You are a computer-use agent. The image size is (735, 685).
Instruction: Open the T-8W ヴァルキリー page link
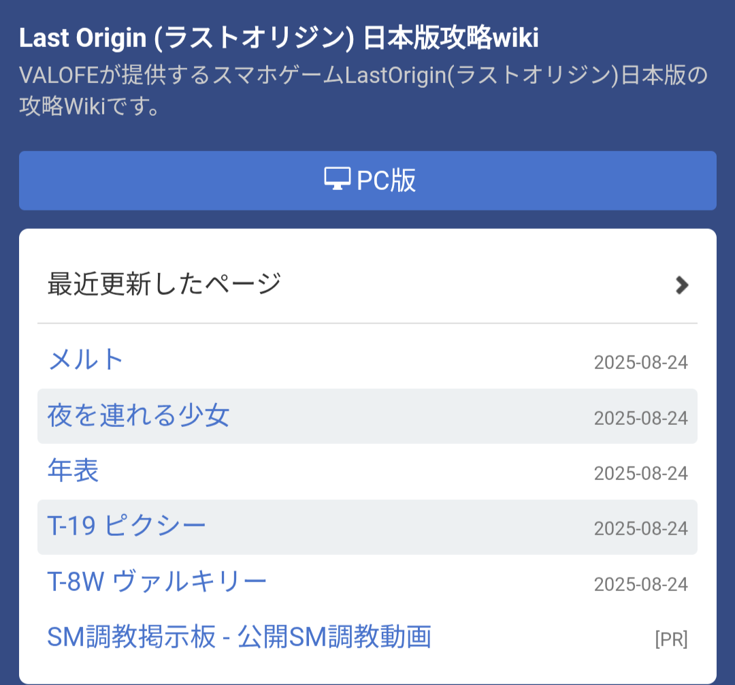[x=157, y=582]
